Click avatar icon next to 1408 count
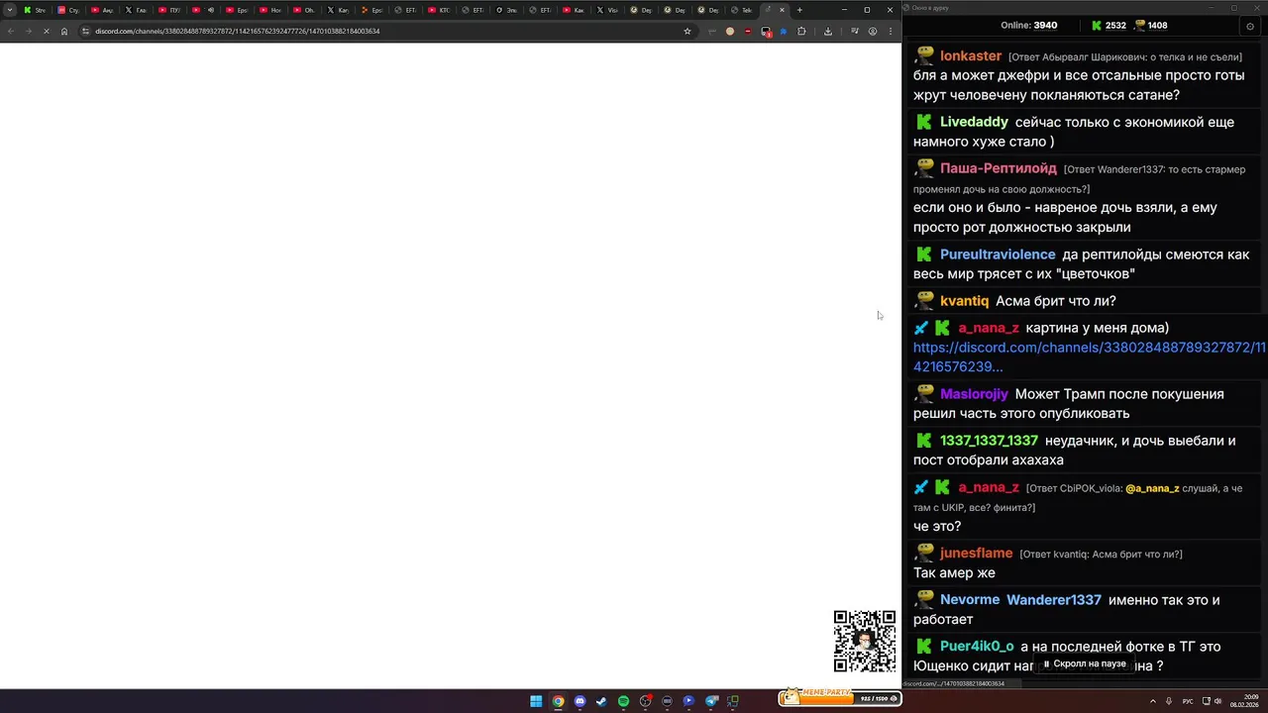Screen dimensions: 1268x713 (1139, 25)
